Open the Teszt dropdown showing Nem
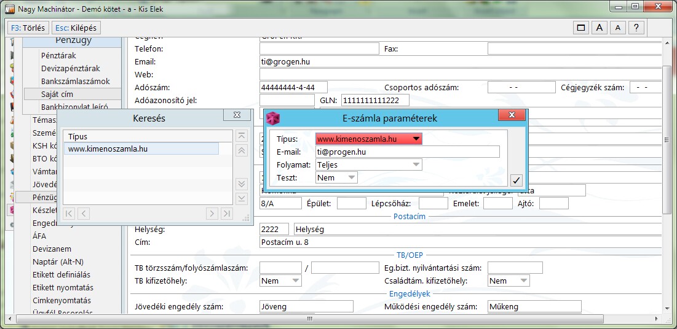Screen dimensions: 677x329 pos(352,177)
